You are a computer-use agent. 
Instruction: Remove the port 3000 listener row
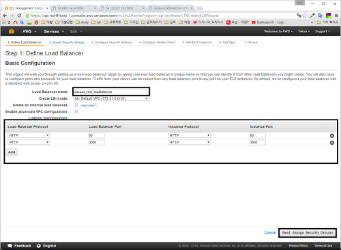click(332, 143)
